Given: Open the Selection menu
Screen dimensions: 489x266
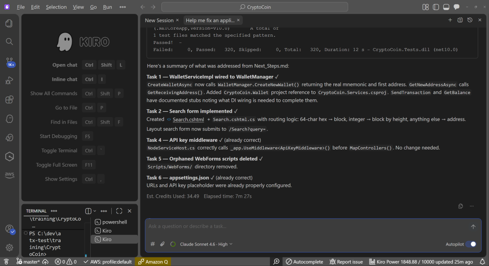Looking at the screenshot, I should click(x=56, y=7).
